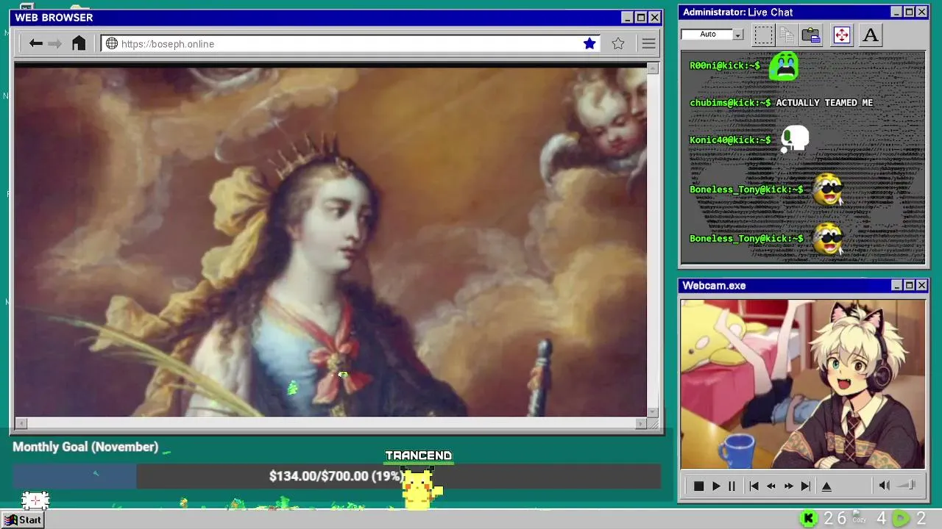Skip to next track in Webcam.exe
The height and width of the screenshot is (529, 942).
pos(805,486)
